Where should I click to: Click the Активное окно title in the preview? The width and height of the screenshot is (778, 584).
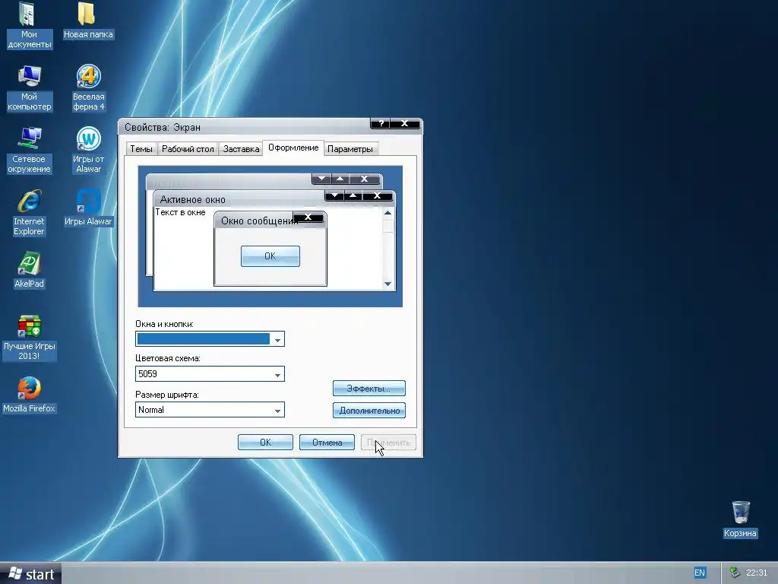point(192,200)
